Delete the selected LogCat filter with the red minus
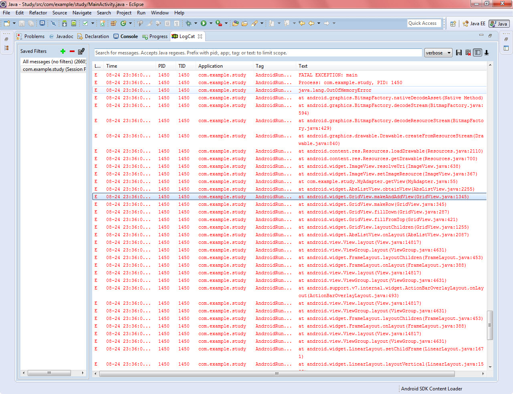 point(72,51)
